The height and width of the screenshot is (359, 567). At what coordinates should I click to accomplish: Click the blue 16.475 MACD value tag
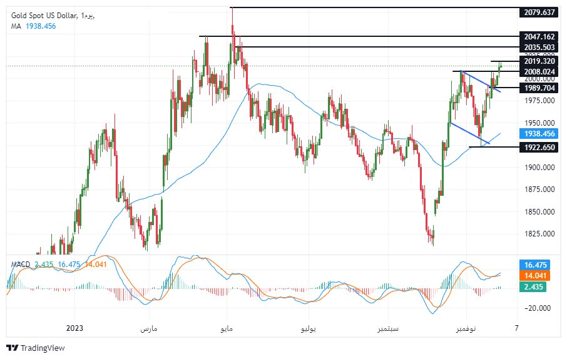pyautogui.click(x=535, y=265)
